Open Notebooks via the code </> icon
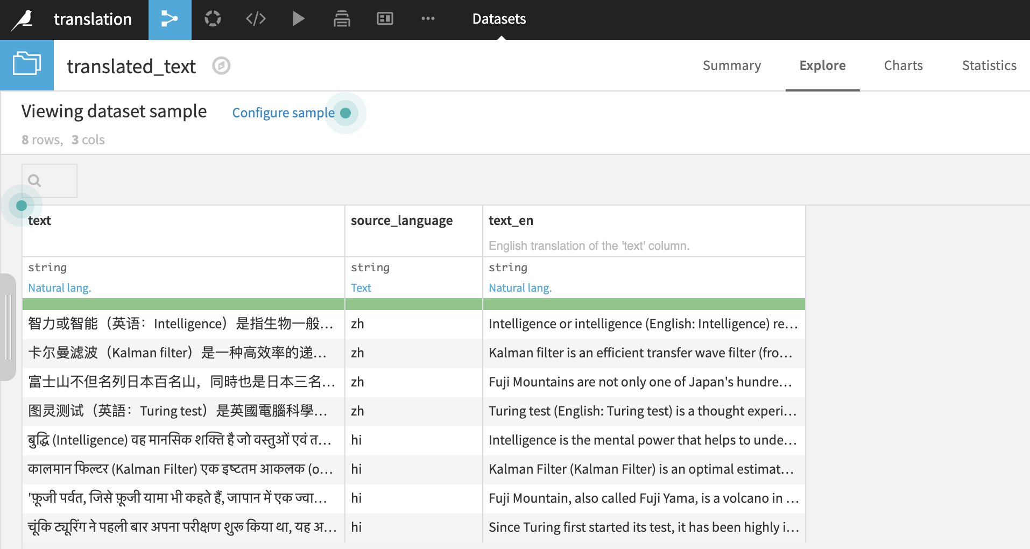This screenshot has width=1030, height=549. coord(255,19)
